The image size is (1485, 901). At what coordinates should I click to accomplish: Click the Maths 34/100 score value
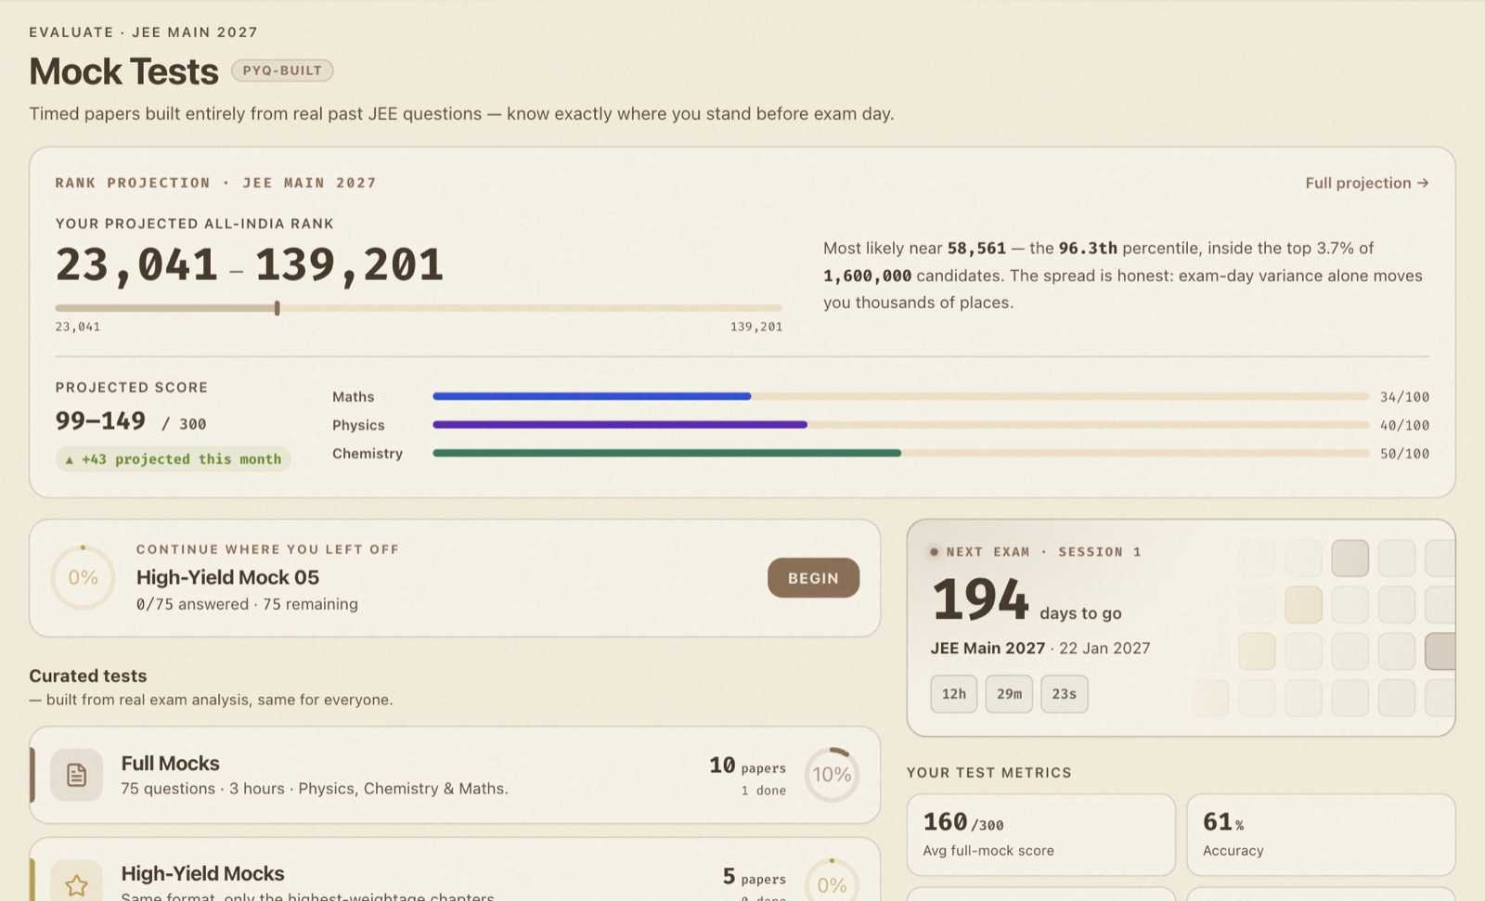click(x=1404, y=397)
